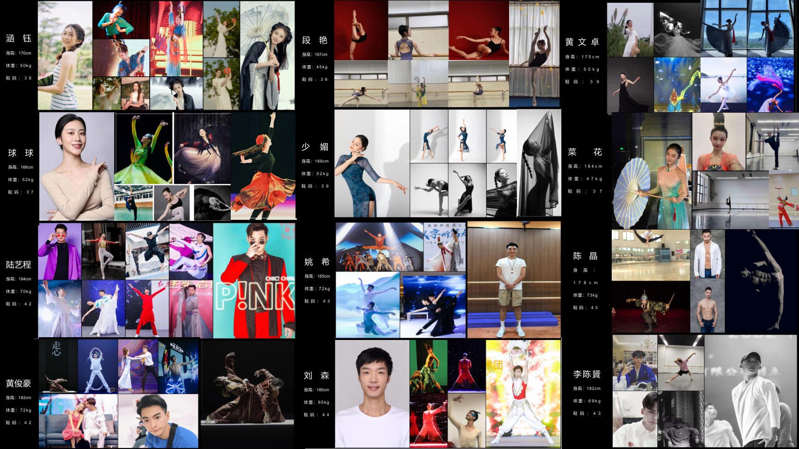Open the open white shirt man photo

coord(707,254)
